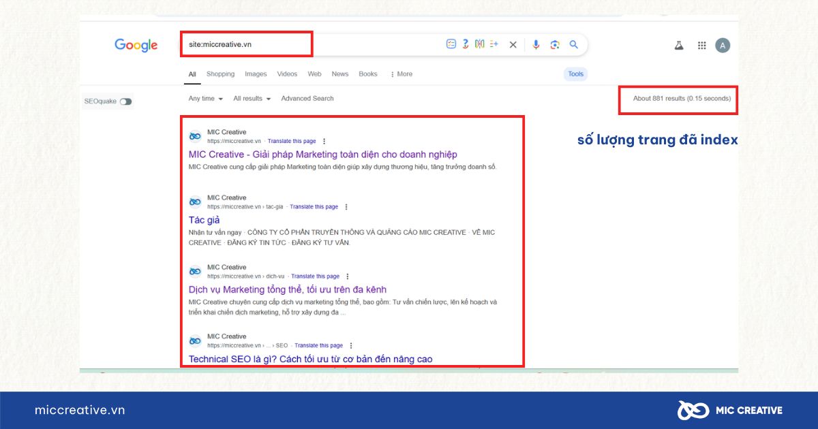Expand the Any time filter dropdown
This screenshot has width=818, height=429.
point(206,99)
